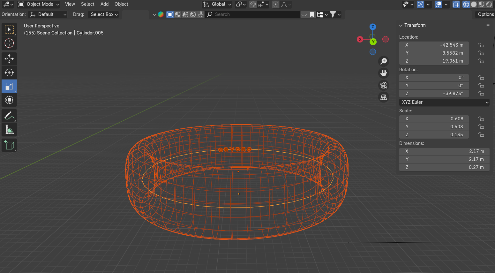Open the Object menu

pos(121,4)
